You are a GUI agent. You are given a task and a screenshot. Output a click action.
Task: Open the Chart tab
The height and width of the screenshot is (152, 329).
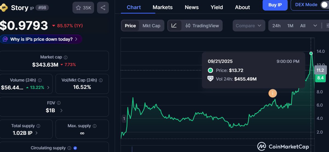(134, 7)
